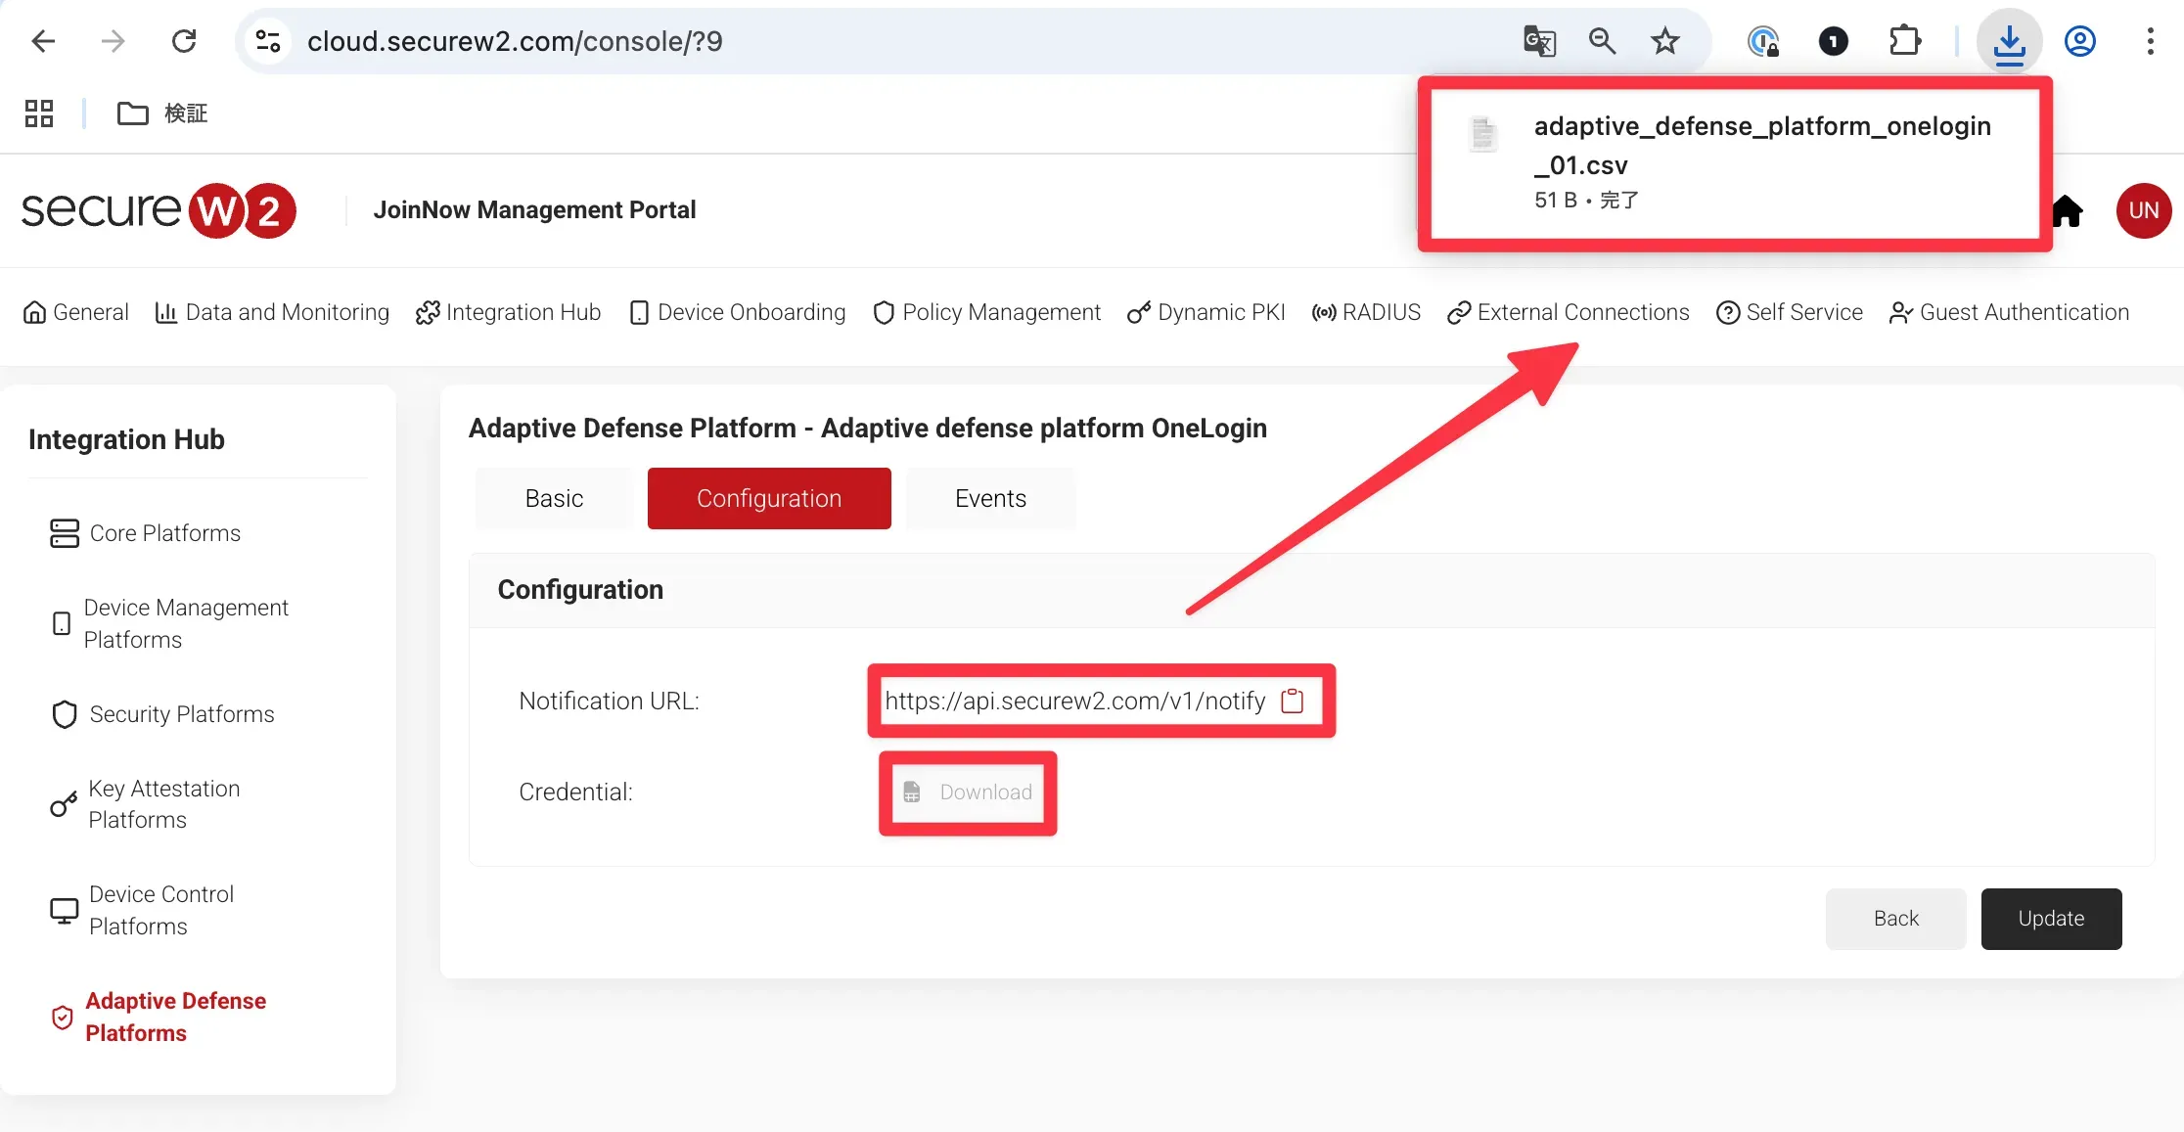Open the browser extensions puzzle icon

(x=1904, y=41)
